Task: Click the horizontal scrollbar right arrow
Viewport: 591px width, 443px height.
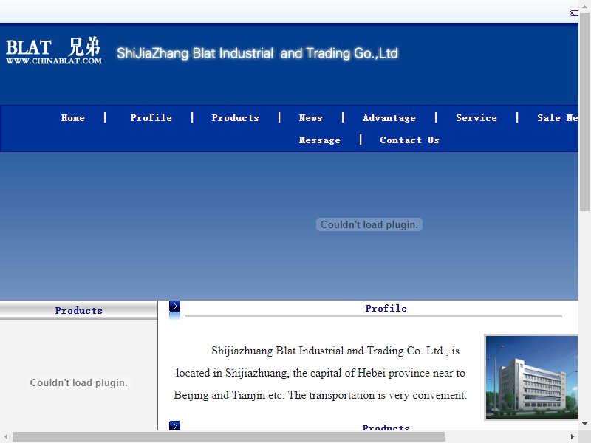Action: point(573,436)
